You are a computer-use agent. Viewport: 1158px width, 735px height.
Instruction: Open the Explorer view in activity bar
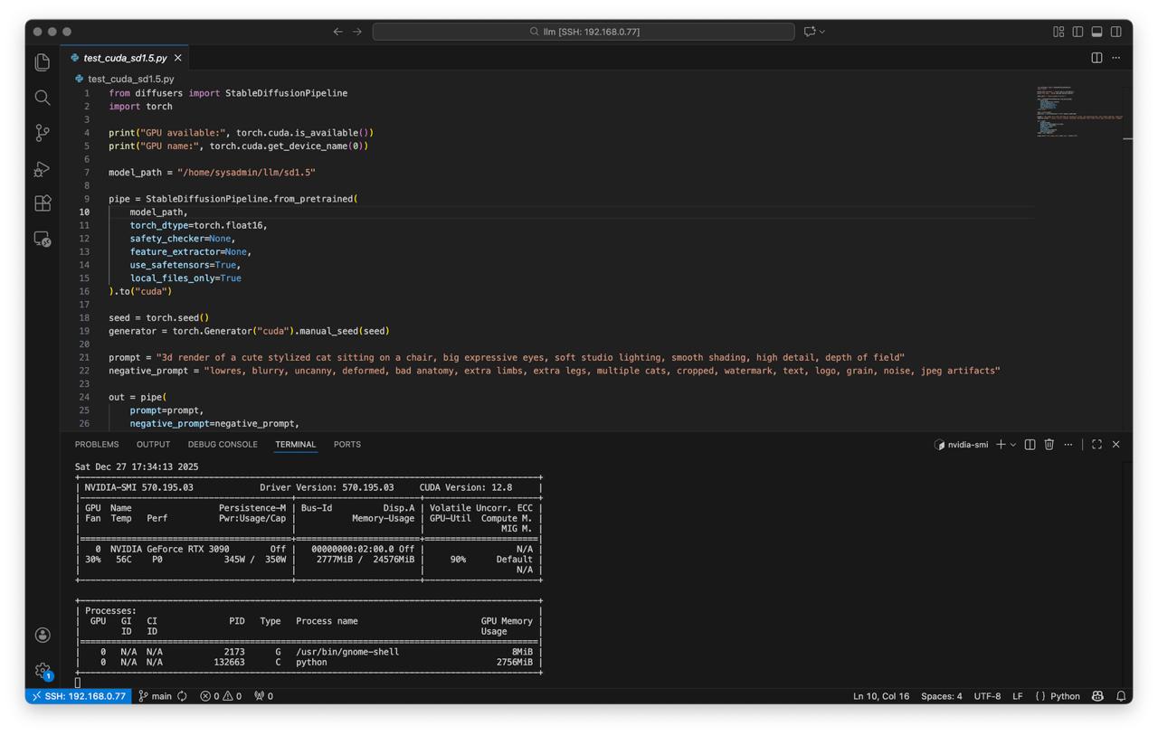pos(43,62)
